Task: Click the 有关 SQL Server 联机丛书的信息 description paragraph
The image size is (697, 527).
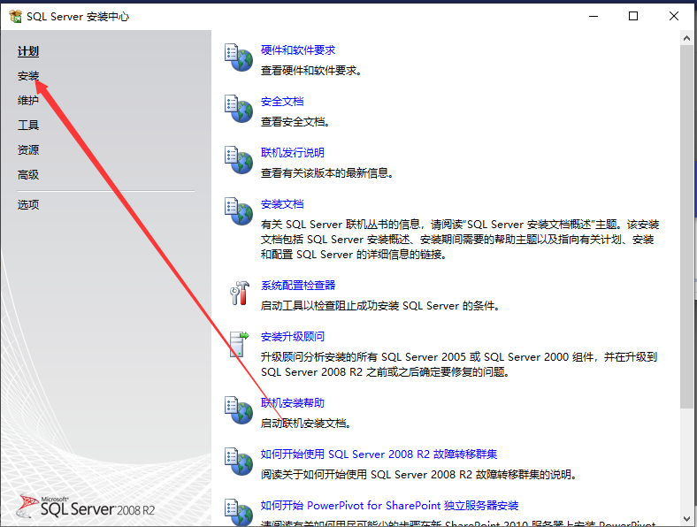Action: (x=460, y=240)
